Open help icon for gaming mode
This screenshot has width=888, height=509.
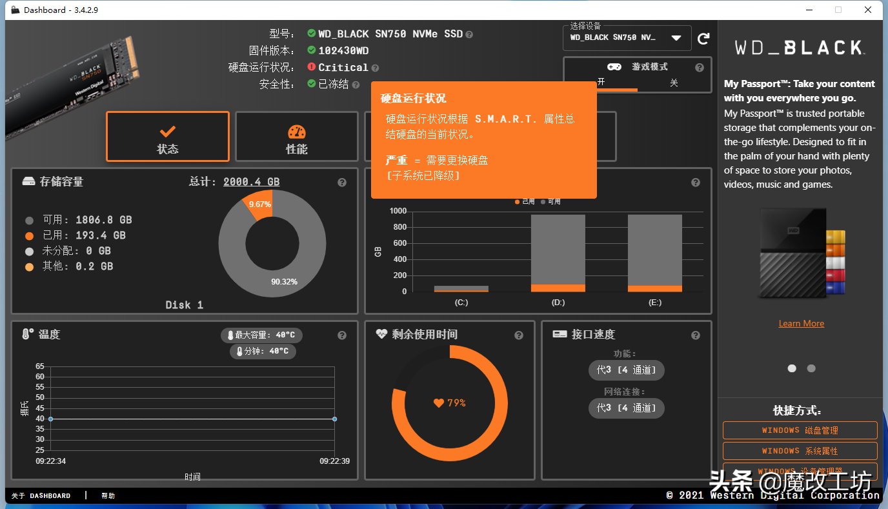click(700, 68)
